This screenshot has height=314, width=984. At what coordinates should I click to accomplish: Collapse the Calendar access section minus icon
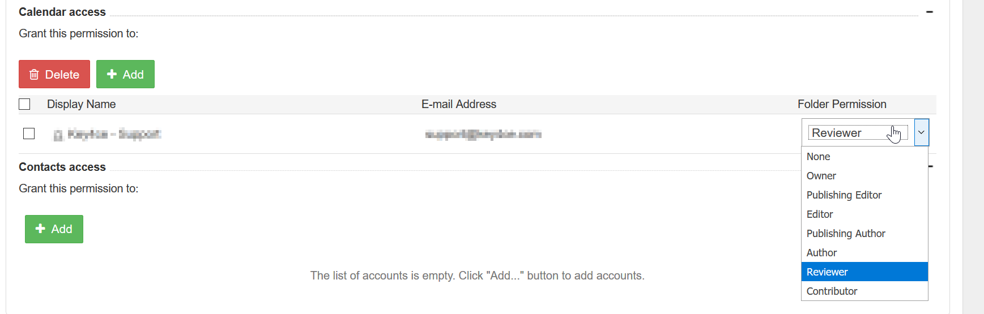pyautogui.click(x=930, y=12)
